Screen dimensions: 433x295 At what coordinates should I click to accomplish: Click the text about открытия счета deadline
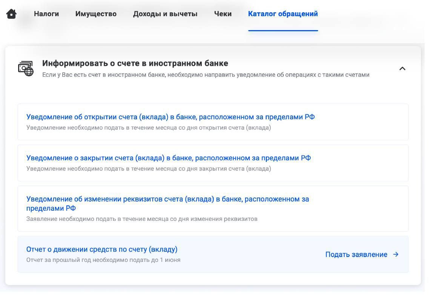149,128
